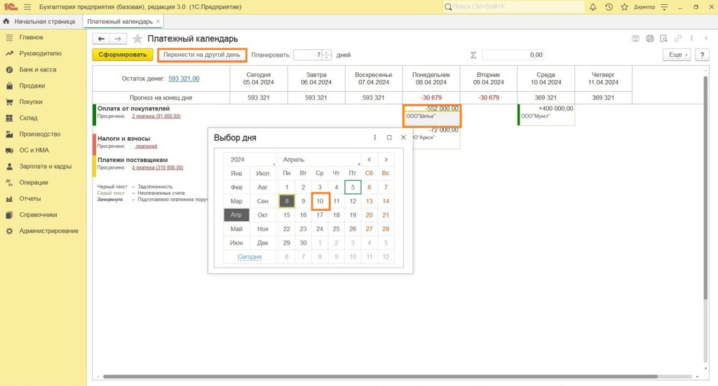This screenshot has height=386, width=718.
Task: Open the Апрель month dropdown
Action: 319,160
